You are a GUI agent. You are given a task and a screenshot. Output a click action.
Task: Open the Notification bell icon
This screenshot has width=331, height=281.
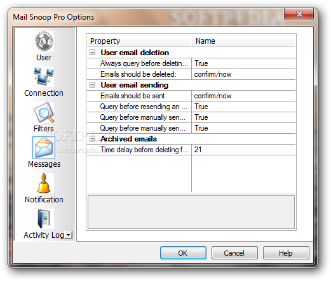(44, 183)
